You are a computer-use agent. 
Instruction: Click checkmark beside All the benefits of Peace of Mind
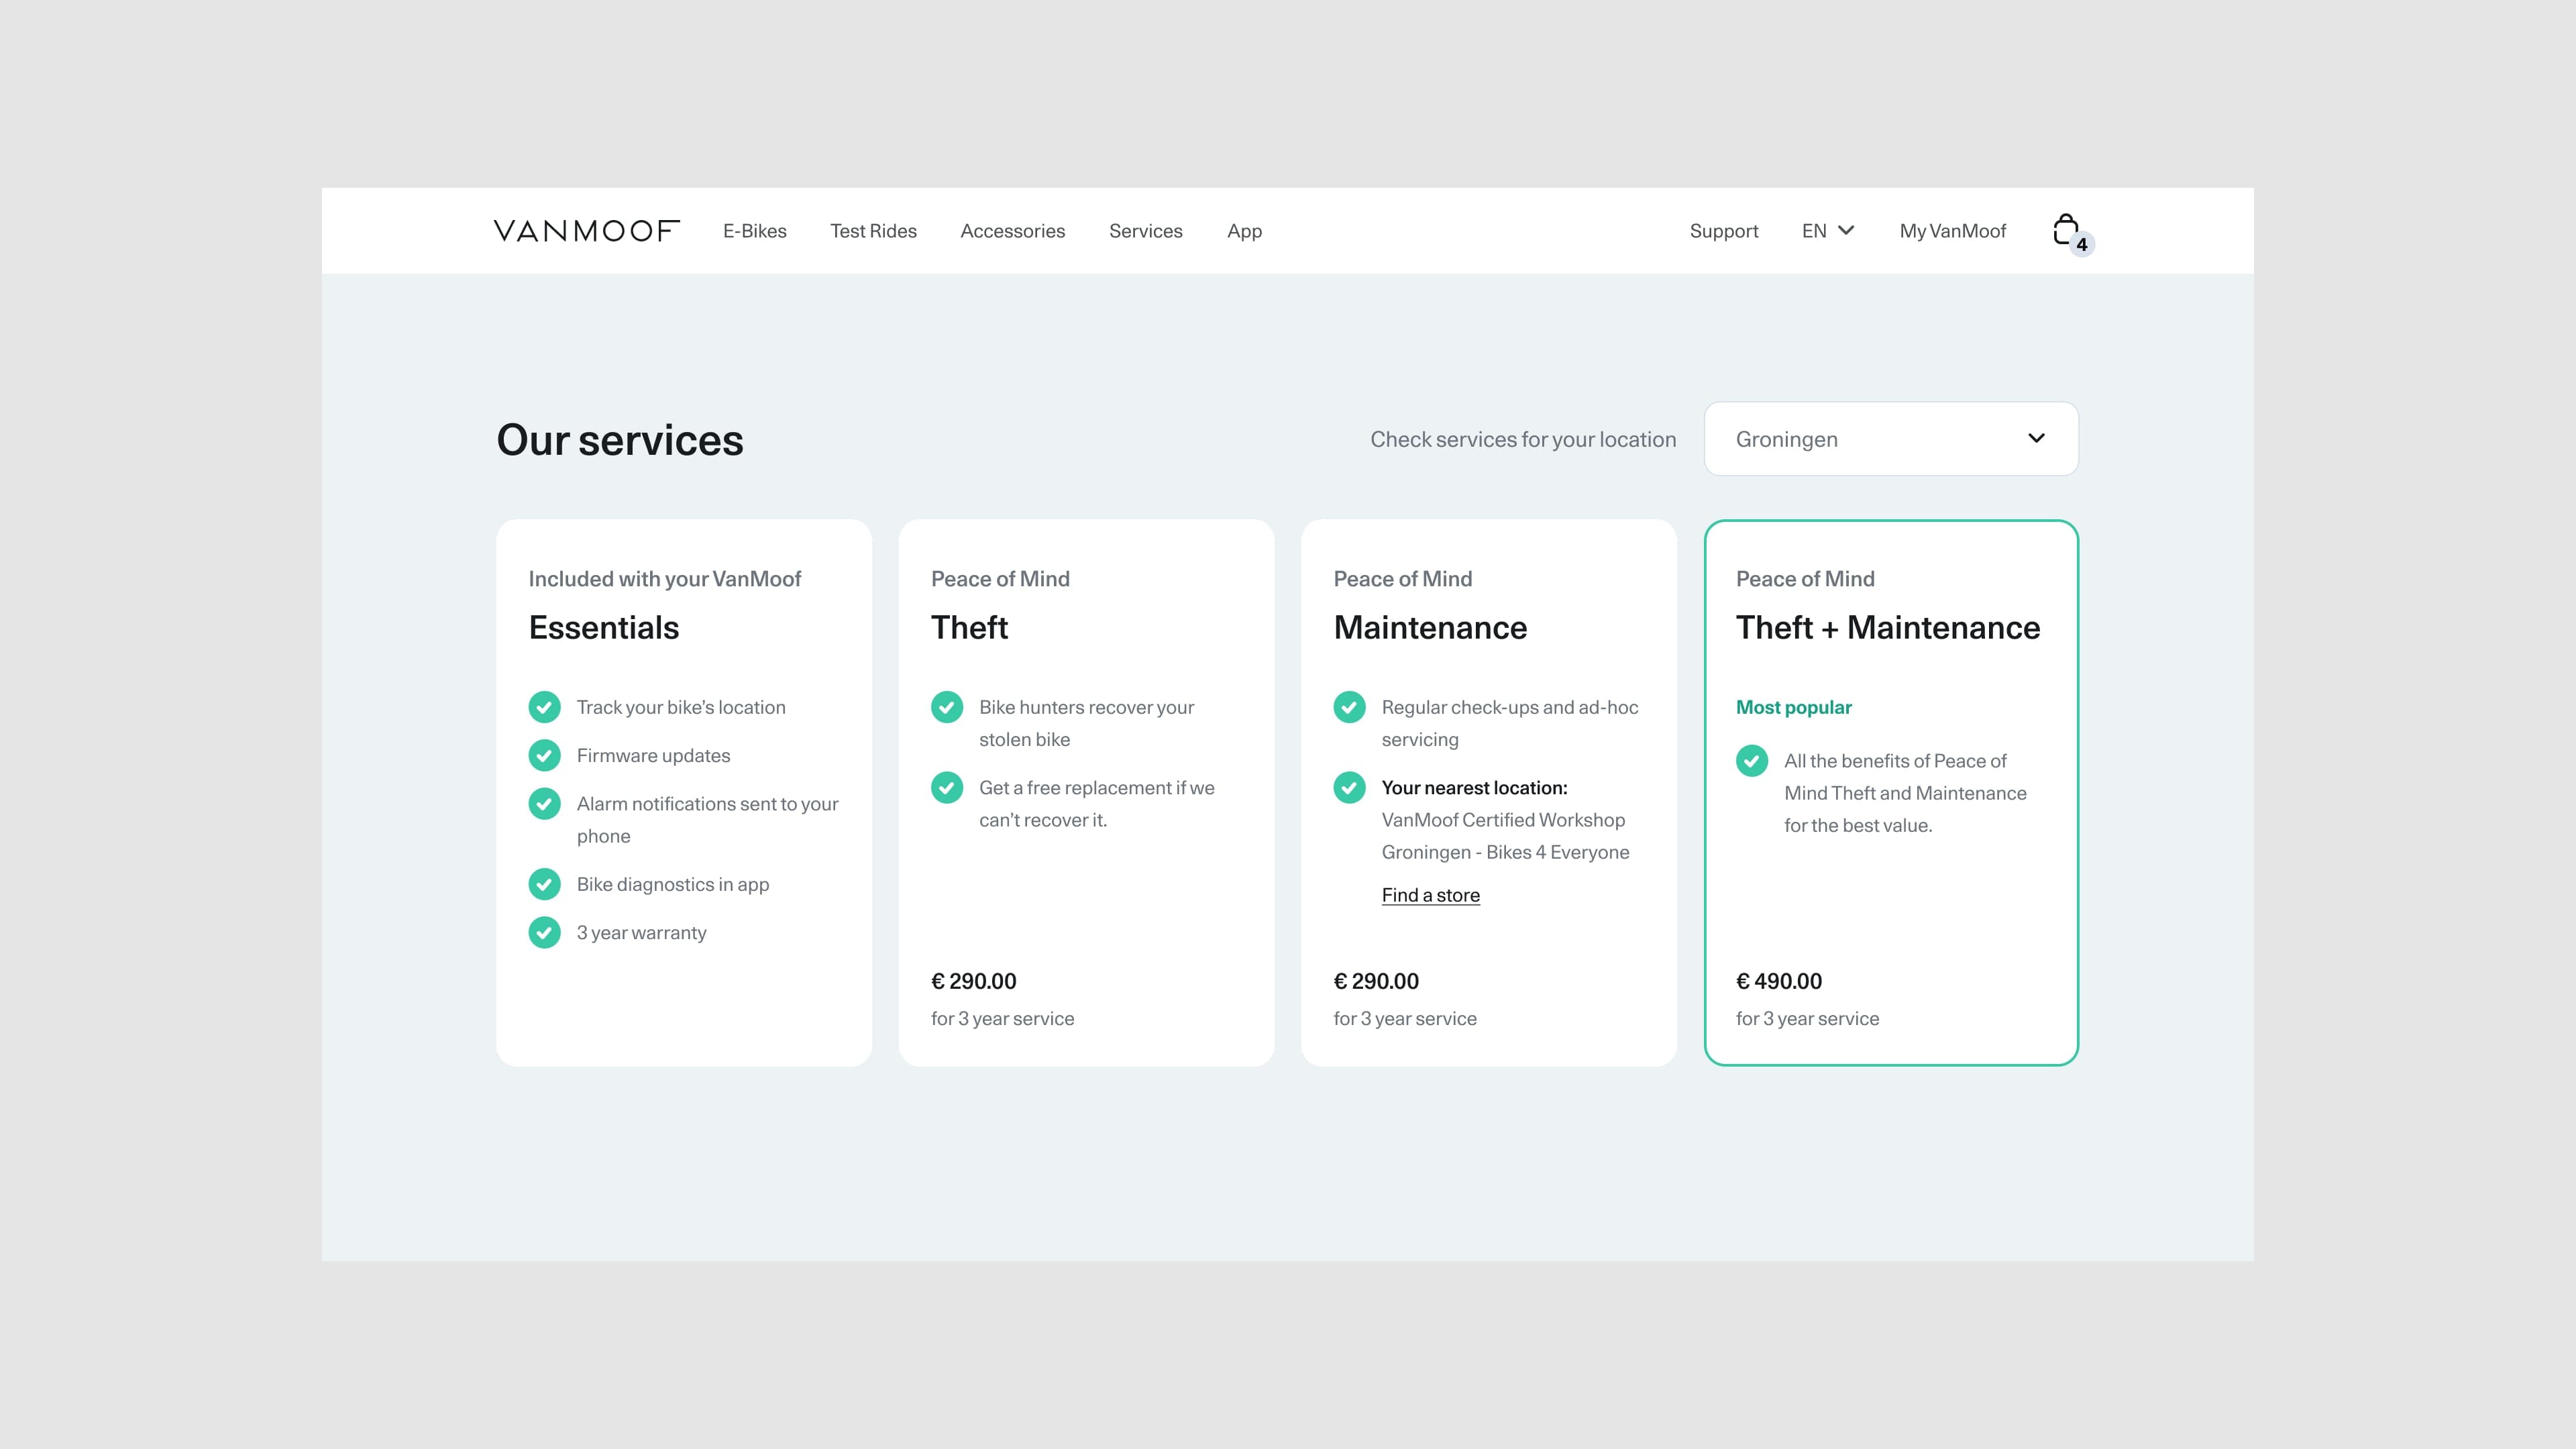[1752, 760]
